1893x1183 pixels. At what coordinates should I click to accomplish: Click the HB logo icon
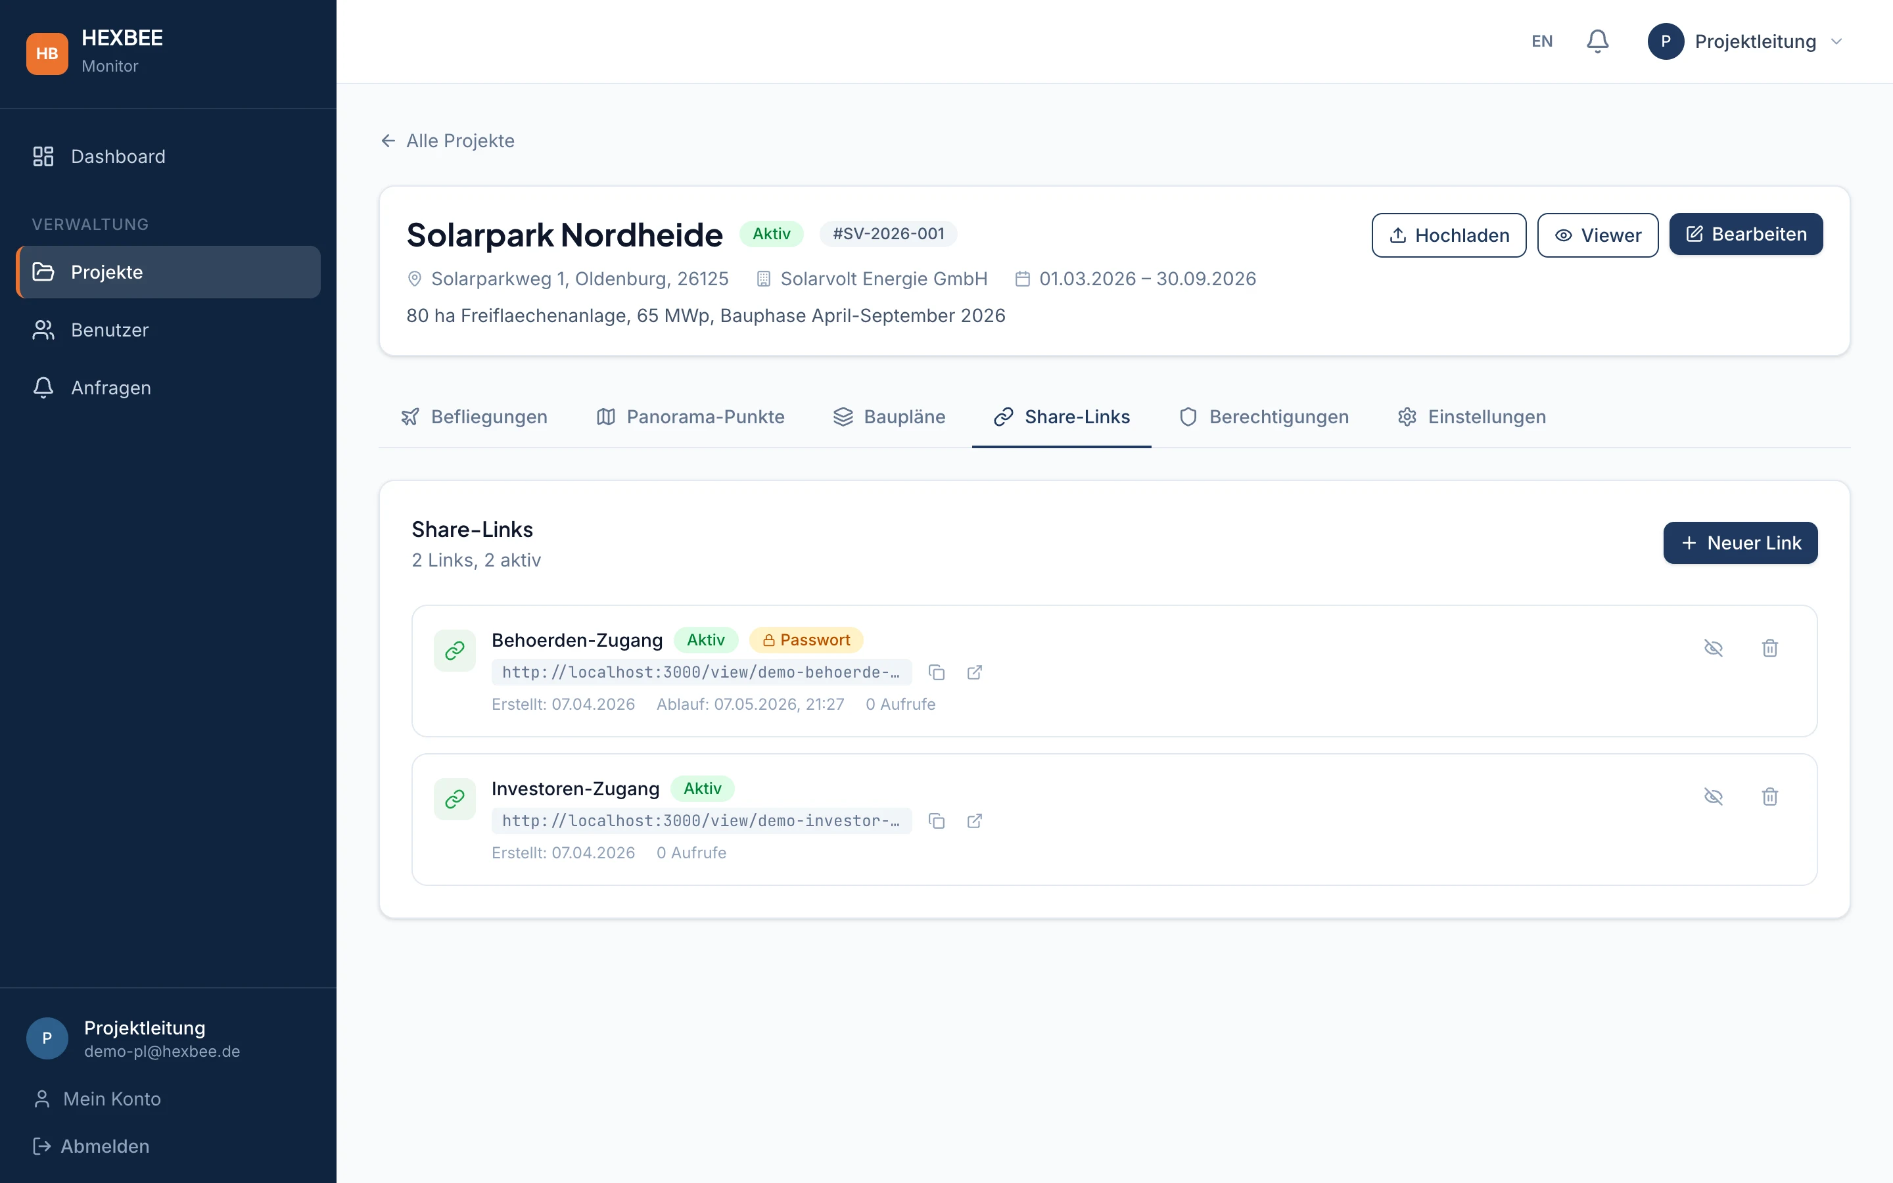point(47,53)
